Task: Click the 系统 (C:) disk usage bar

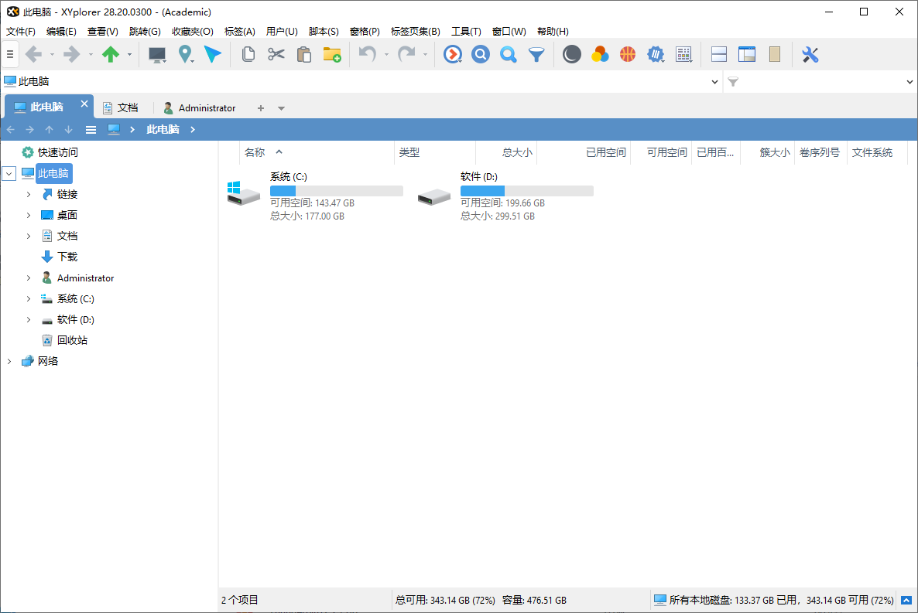Action: [x=336, y=190]
